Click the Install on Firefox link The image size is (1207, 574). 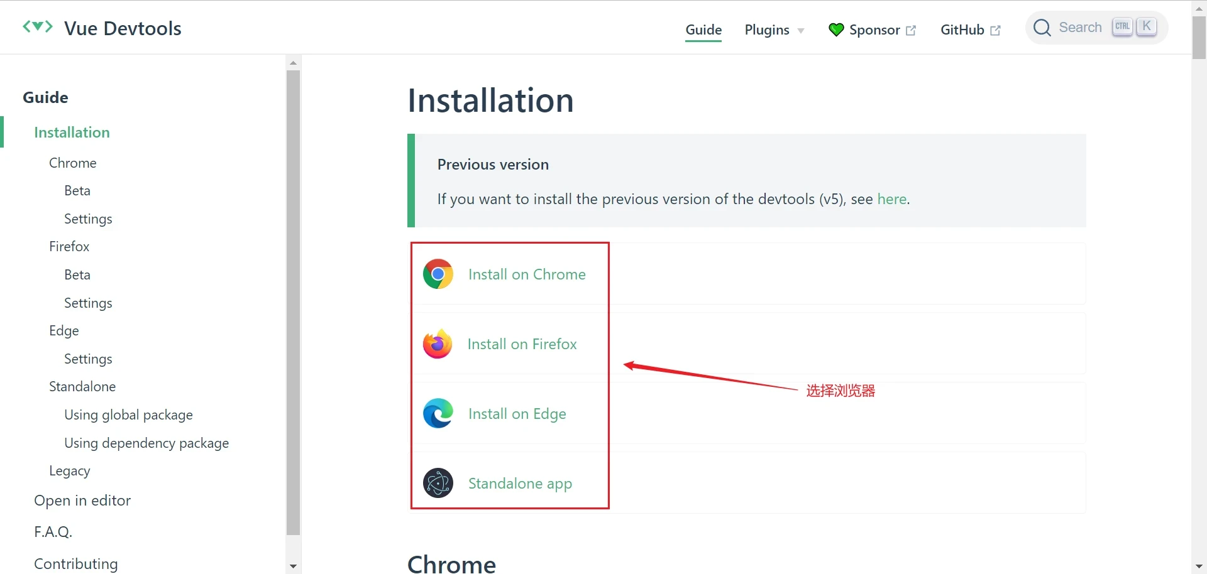point(522,344)
